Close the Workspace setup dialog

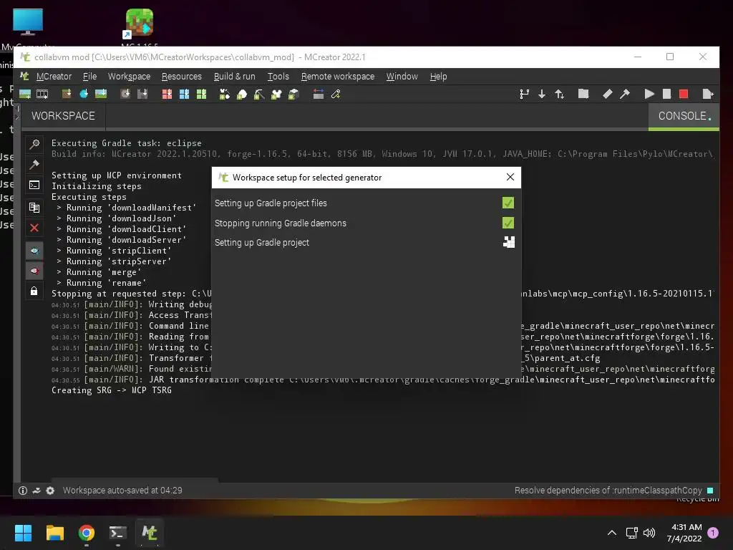[510, 177]
